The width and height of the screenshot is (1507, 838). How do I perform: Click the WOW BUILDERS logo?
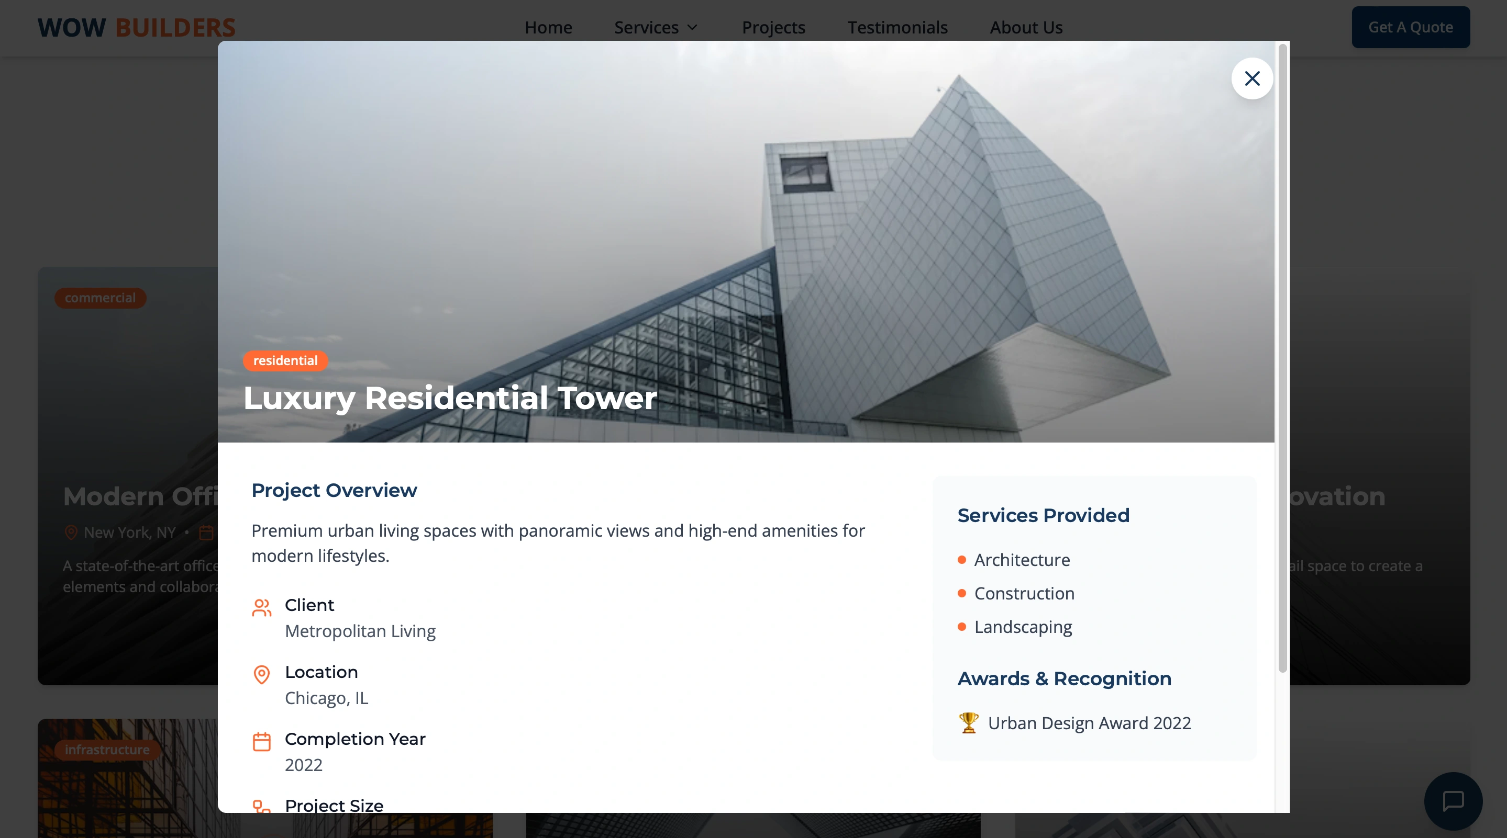tap(136, 28)
